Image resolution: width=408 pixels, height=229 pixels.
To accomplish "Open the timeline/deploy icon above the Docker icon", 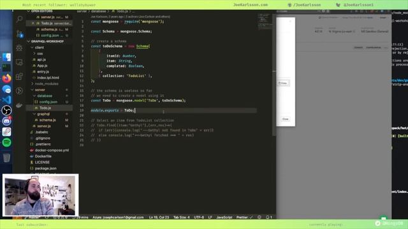I will click(19, 90).
